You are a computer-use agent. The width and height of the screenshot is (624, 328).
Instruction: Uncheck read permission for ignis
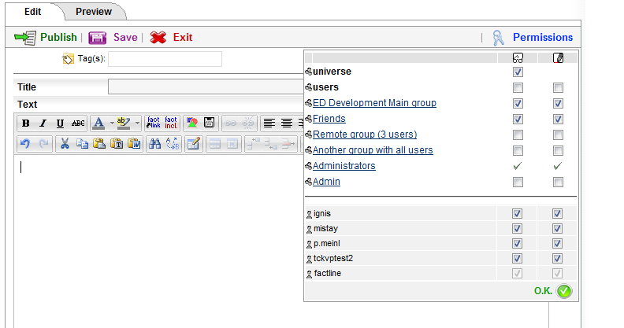click(x=517, y=213)
